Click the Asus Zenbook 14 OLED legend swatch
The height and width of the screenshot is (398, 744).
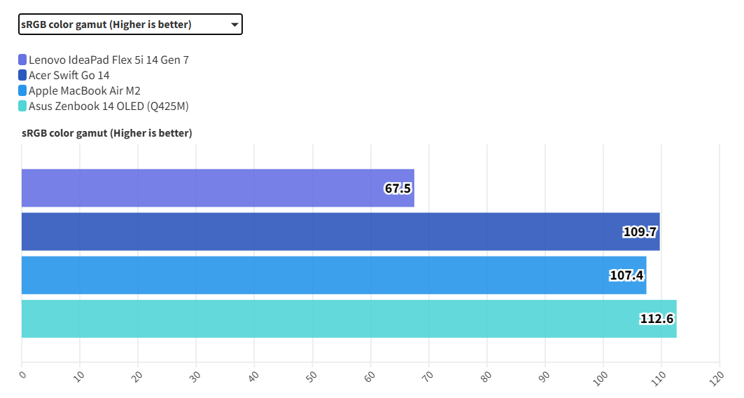[x=22, y=107]
